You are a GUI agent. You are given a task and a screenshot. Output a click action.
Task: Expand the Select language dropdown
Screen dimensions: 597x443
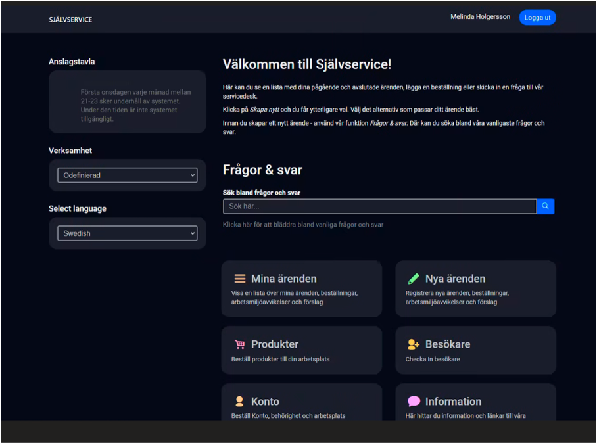(x=128, y=233)
